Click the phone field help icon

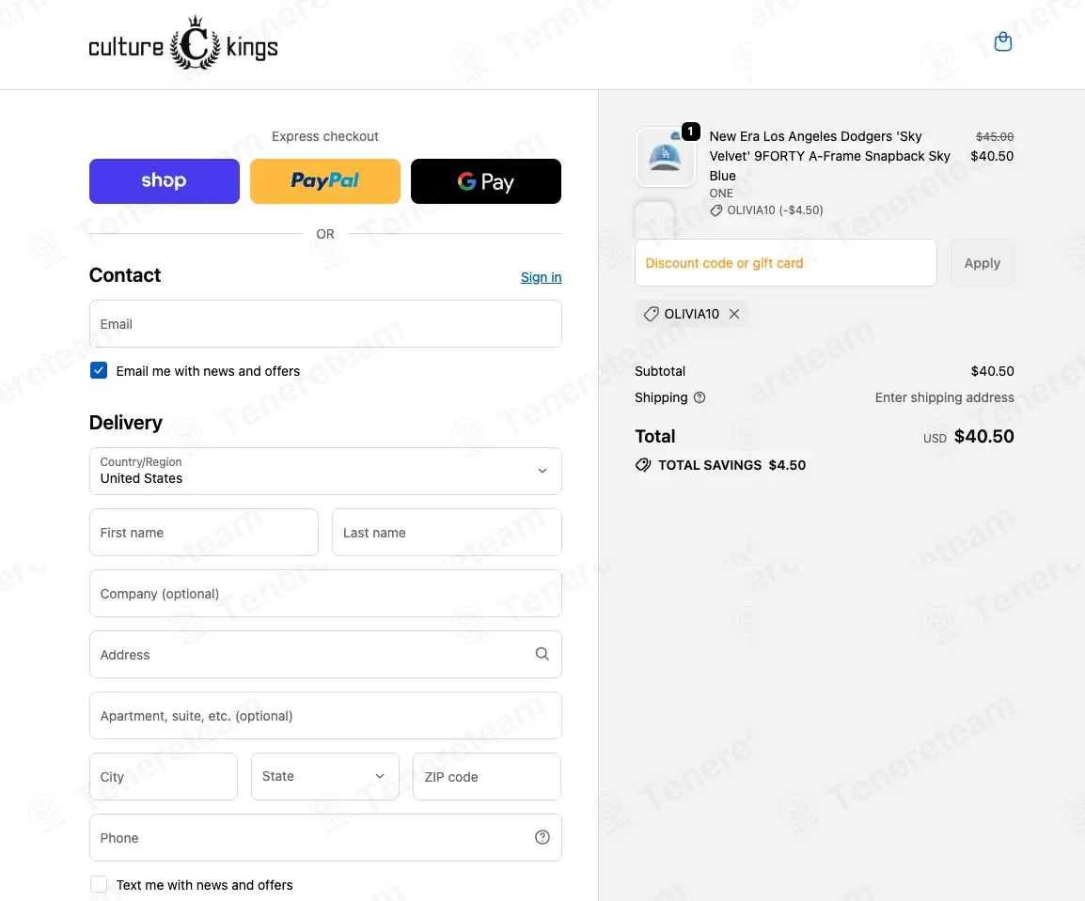[542, 837]
